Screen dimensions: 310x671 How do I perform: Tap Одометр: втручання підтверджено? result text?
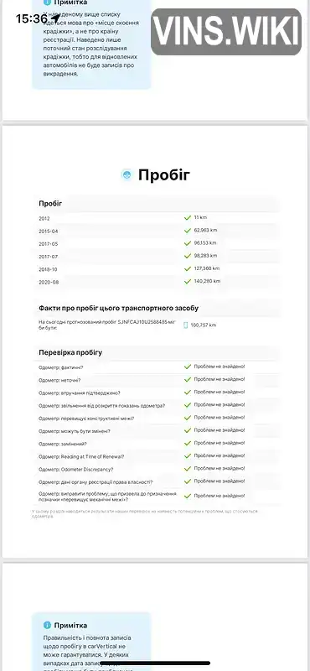[x=220, y=392]
